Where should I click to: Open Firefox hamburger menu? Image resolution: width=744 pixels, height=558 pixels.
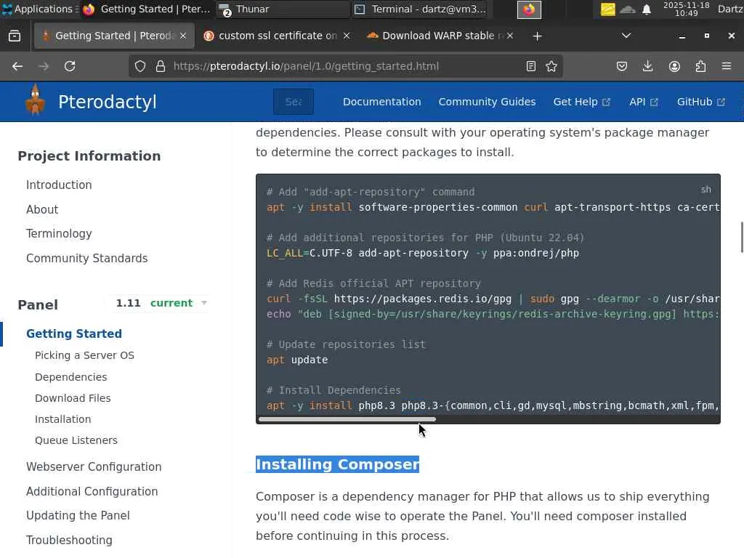727,66
